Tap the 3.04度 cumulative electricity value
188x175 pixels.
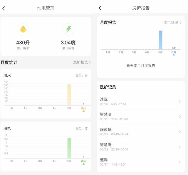pyautogui.click(x=68, y=43)
